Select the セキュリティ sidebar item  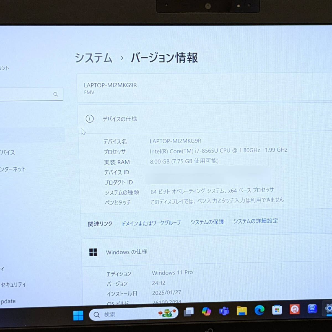pos(13,284)
